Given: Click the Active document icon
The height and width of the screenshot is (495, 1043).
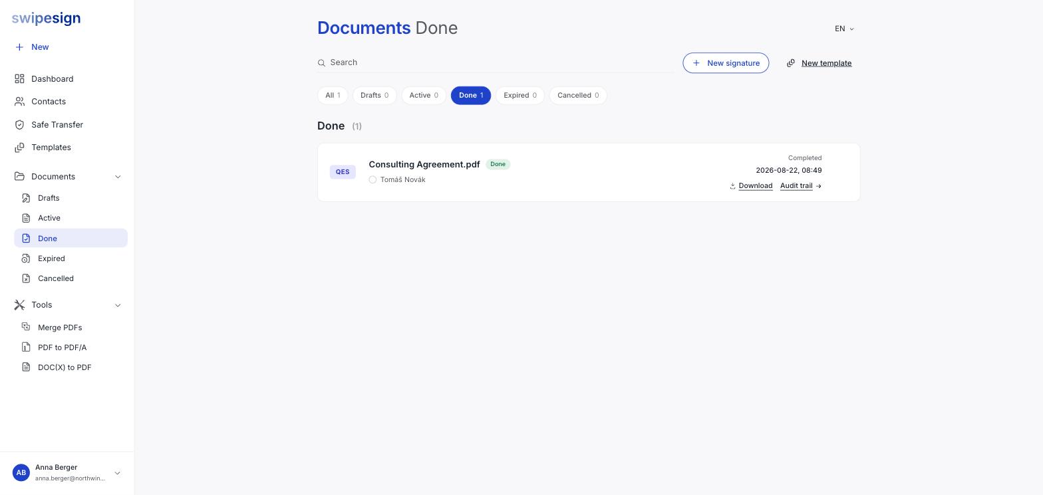Looking at the screenshot, I should click(x=26, y=218).
